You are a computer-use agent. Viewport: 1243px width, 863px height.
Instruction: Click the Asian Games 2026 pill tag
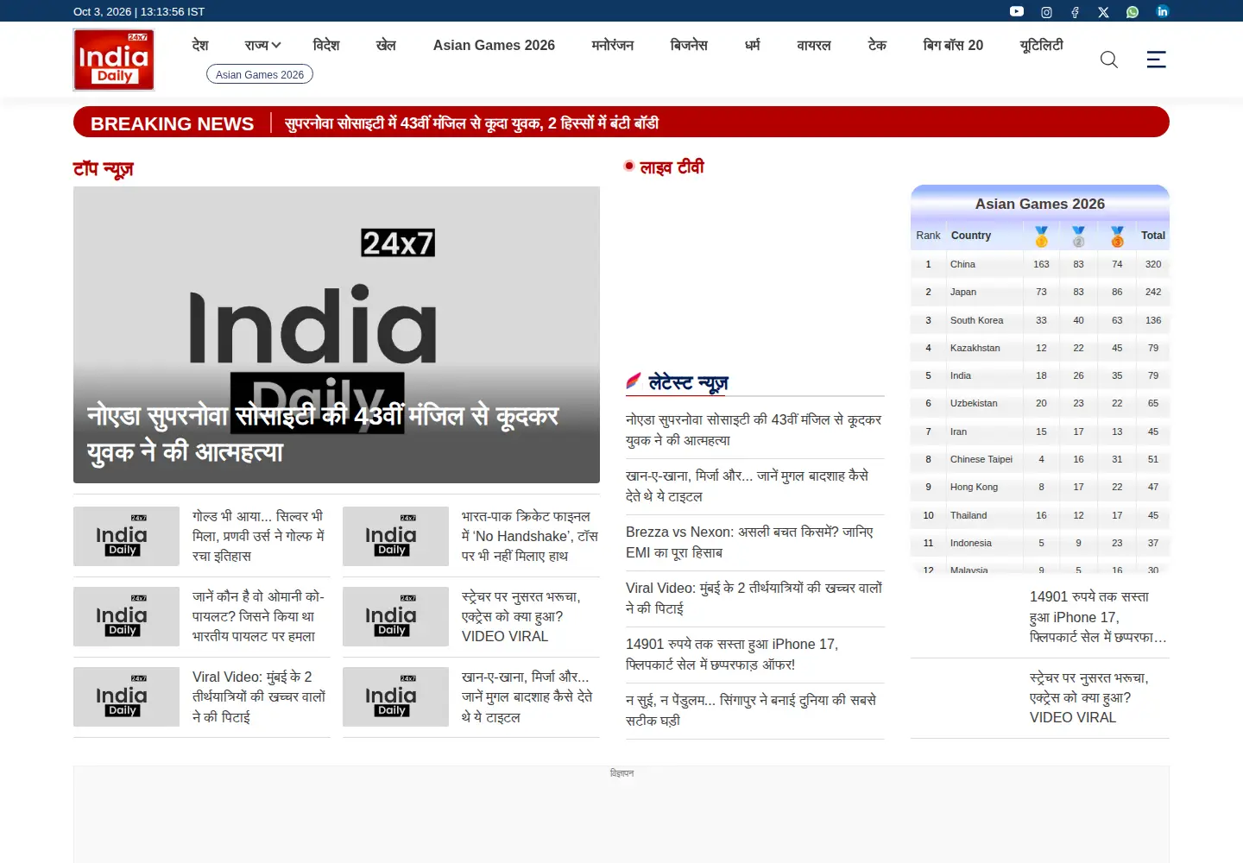click(260, 74)
